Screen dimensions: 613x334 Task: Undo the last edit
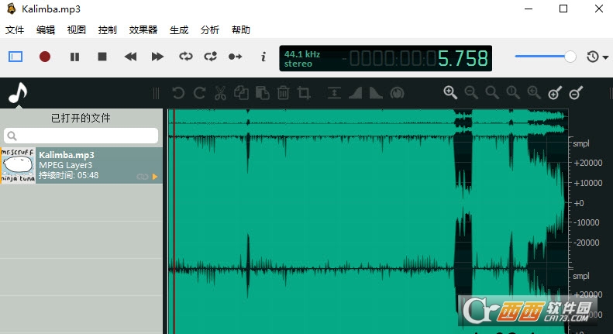[178, 93]
